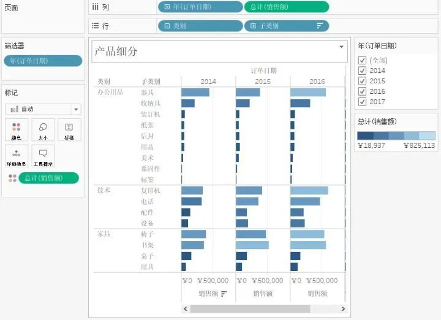Click the 装订机 subcategory row label
The image size is (441, 320).
[151, 114]
